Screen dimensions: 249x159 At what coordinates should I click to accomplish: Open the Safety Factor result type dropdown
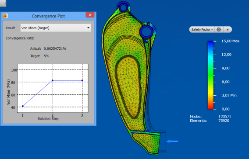tap(202, 29)
